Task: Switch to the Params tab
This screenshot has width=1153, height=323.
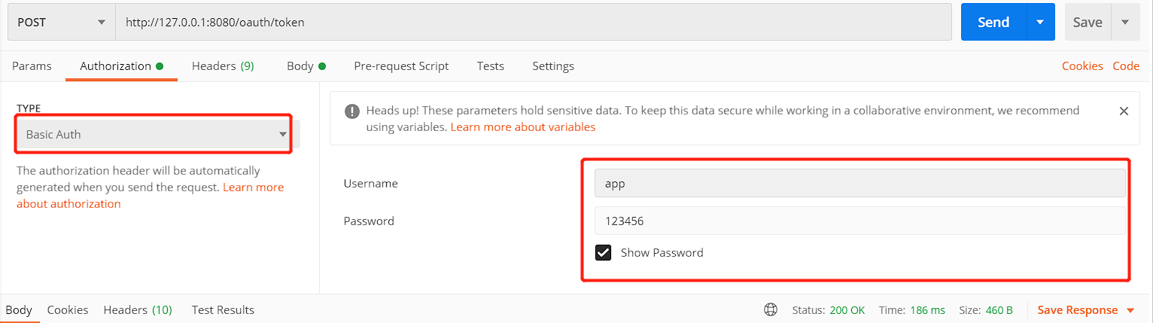Action: [32, 66]
